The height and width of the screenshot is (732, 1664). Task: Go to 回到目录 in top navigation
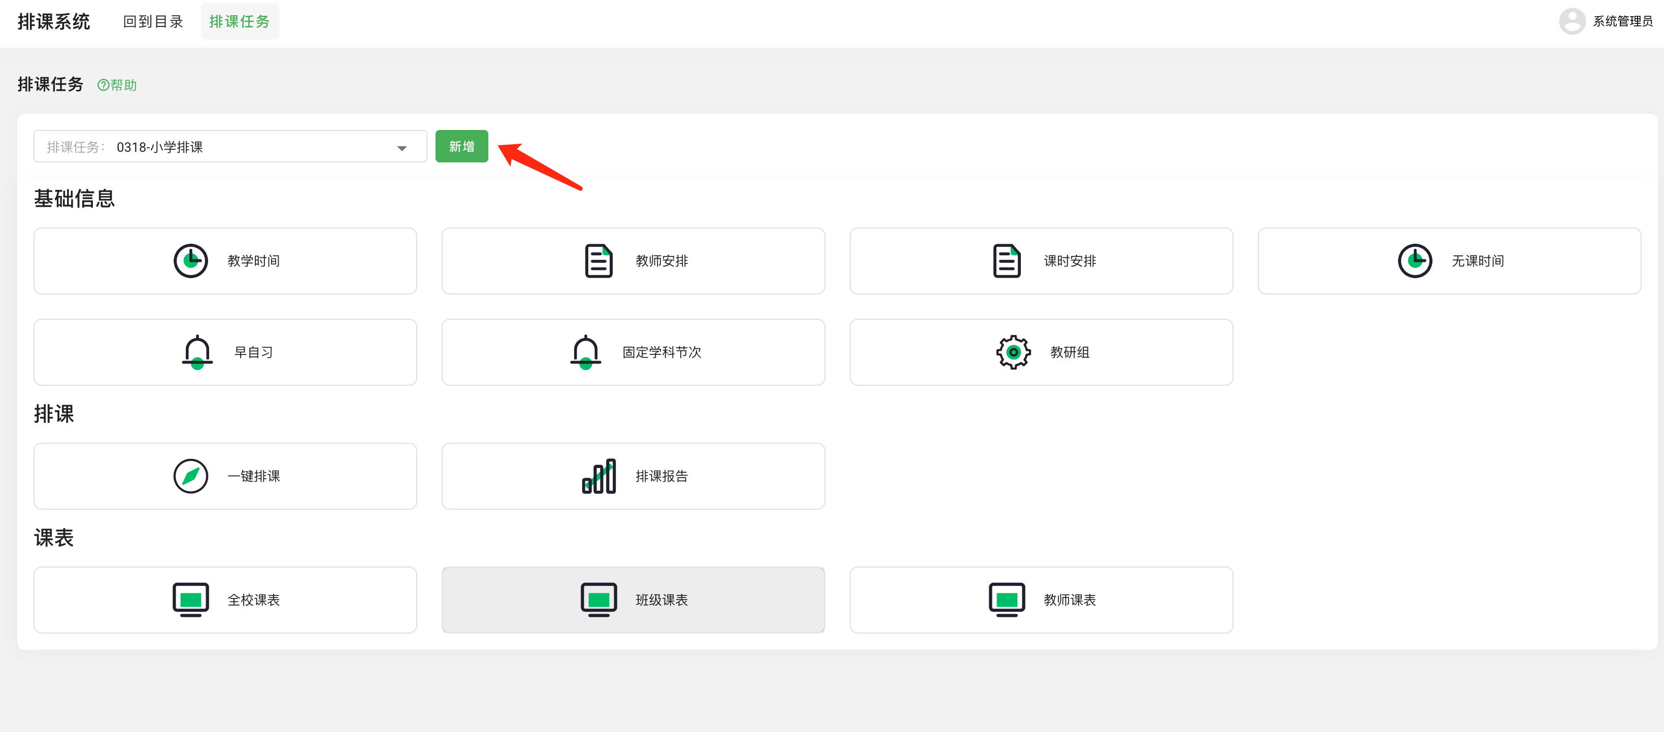[153, 22]
